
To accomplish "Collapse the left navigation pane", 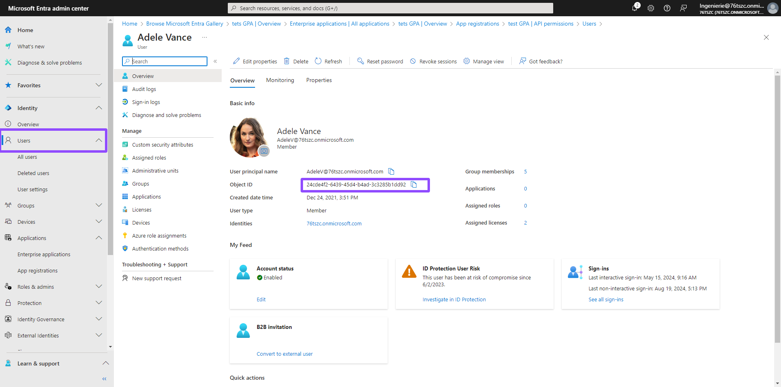I will (x=105, y=379).
